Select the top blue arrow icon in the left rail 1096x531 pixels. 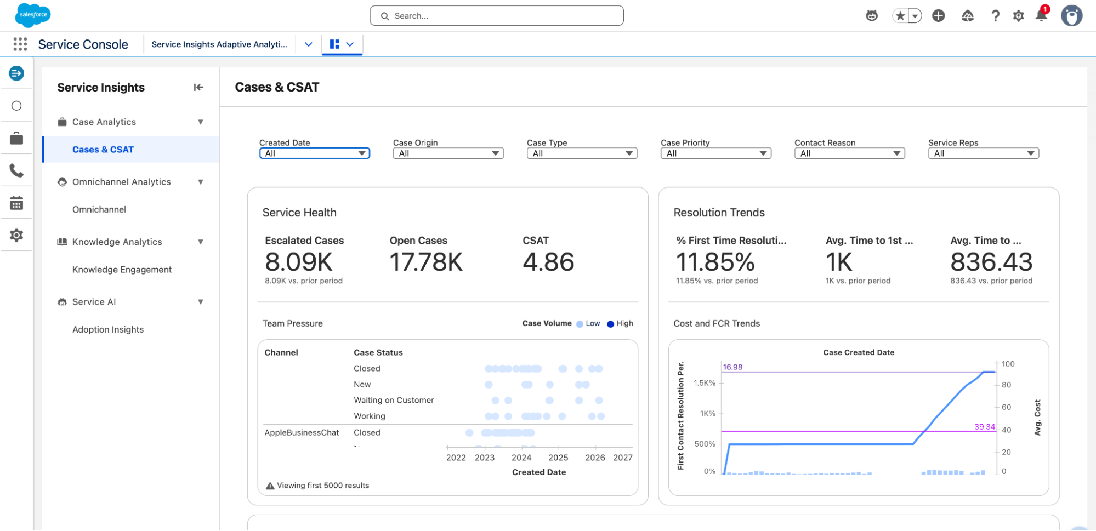[16, 73]
